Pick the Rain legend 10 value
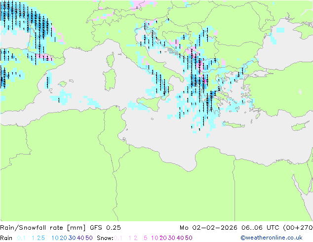 pos(55,238)
